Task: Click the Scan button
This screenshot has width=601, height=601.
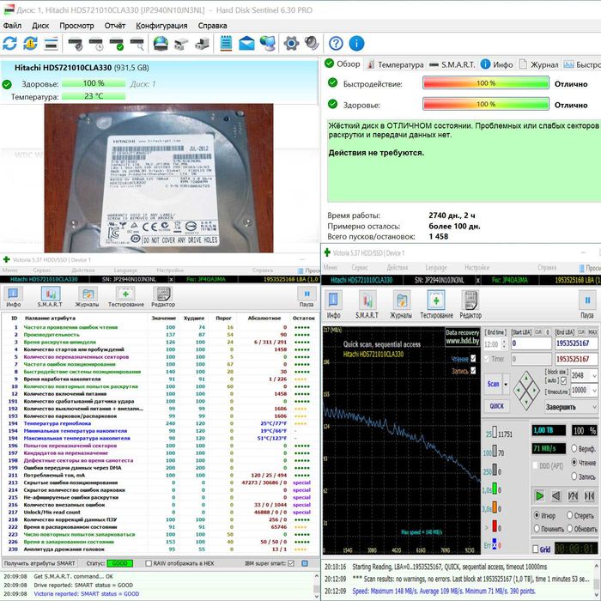Action: tap(494, 384)
